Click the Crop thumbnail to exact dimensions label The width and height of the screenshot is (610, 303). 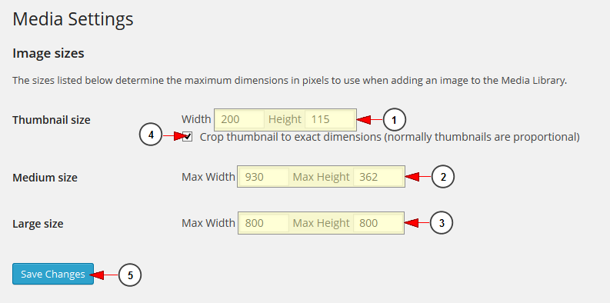pyautogui.click(x=389, y=137)
